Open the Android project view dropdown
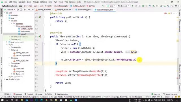The width and height of the screenshot is (181, 102). (x=10, y=10)
